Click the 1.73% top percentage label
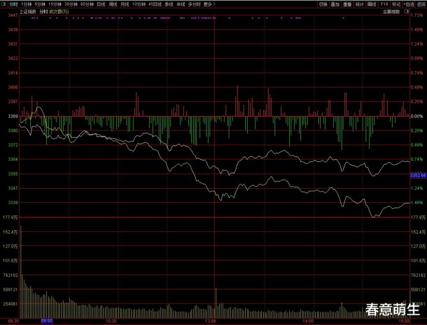This screenshot has height=325, width=427. coord(417,15)
